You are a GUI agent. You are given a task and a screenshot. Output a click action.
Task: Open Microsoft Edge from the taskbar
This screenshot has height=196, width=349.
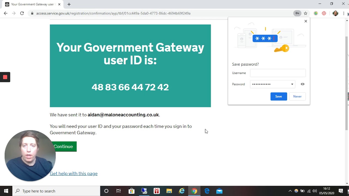click(207, 191)
